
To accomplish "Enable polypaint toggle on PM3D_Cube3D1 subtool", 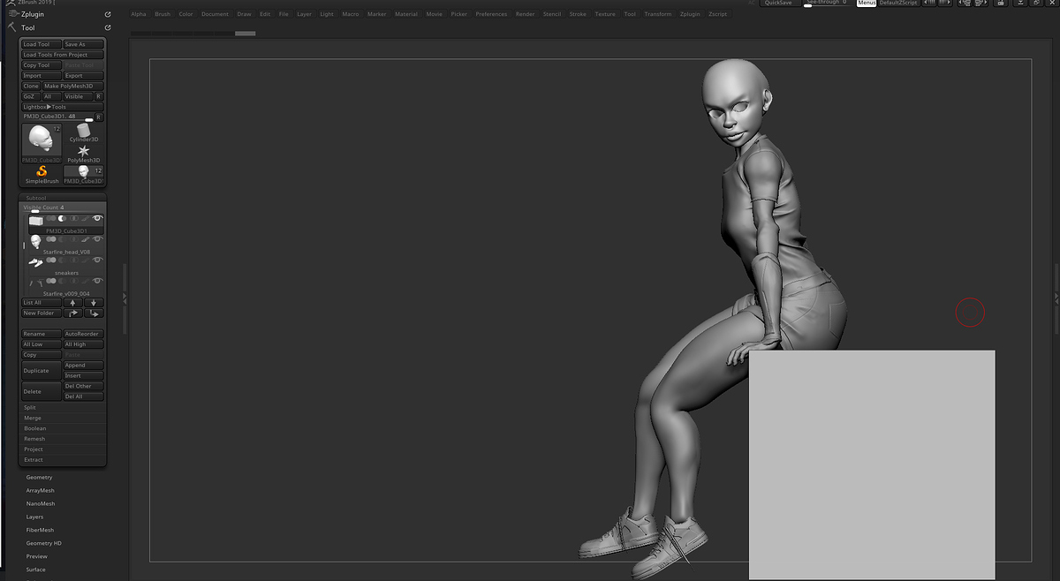I will tap(85, 218).
